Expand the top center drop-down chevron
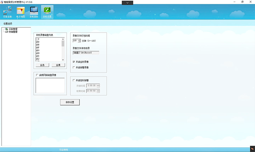The image size is (255, 152). 127,3
